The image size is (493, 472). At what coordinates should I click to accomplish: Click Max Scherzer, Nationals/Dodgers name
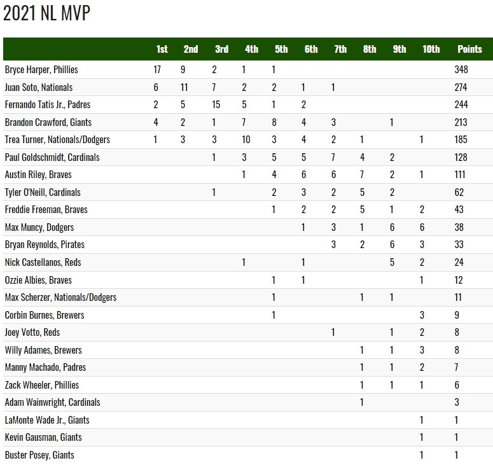(60, 297)
